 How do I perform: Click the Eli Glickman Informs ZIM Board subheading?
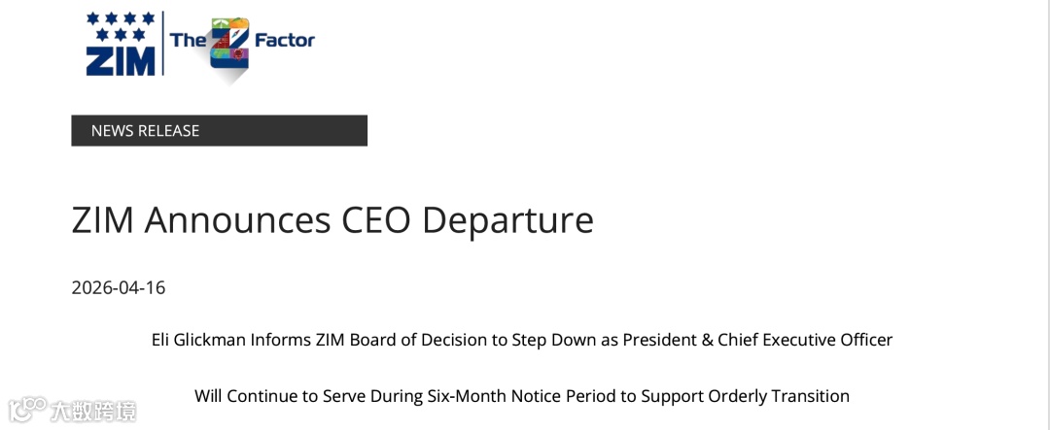[522, 340]
